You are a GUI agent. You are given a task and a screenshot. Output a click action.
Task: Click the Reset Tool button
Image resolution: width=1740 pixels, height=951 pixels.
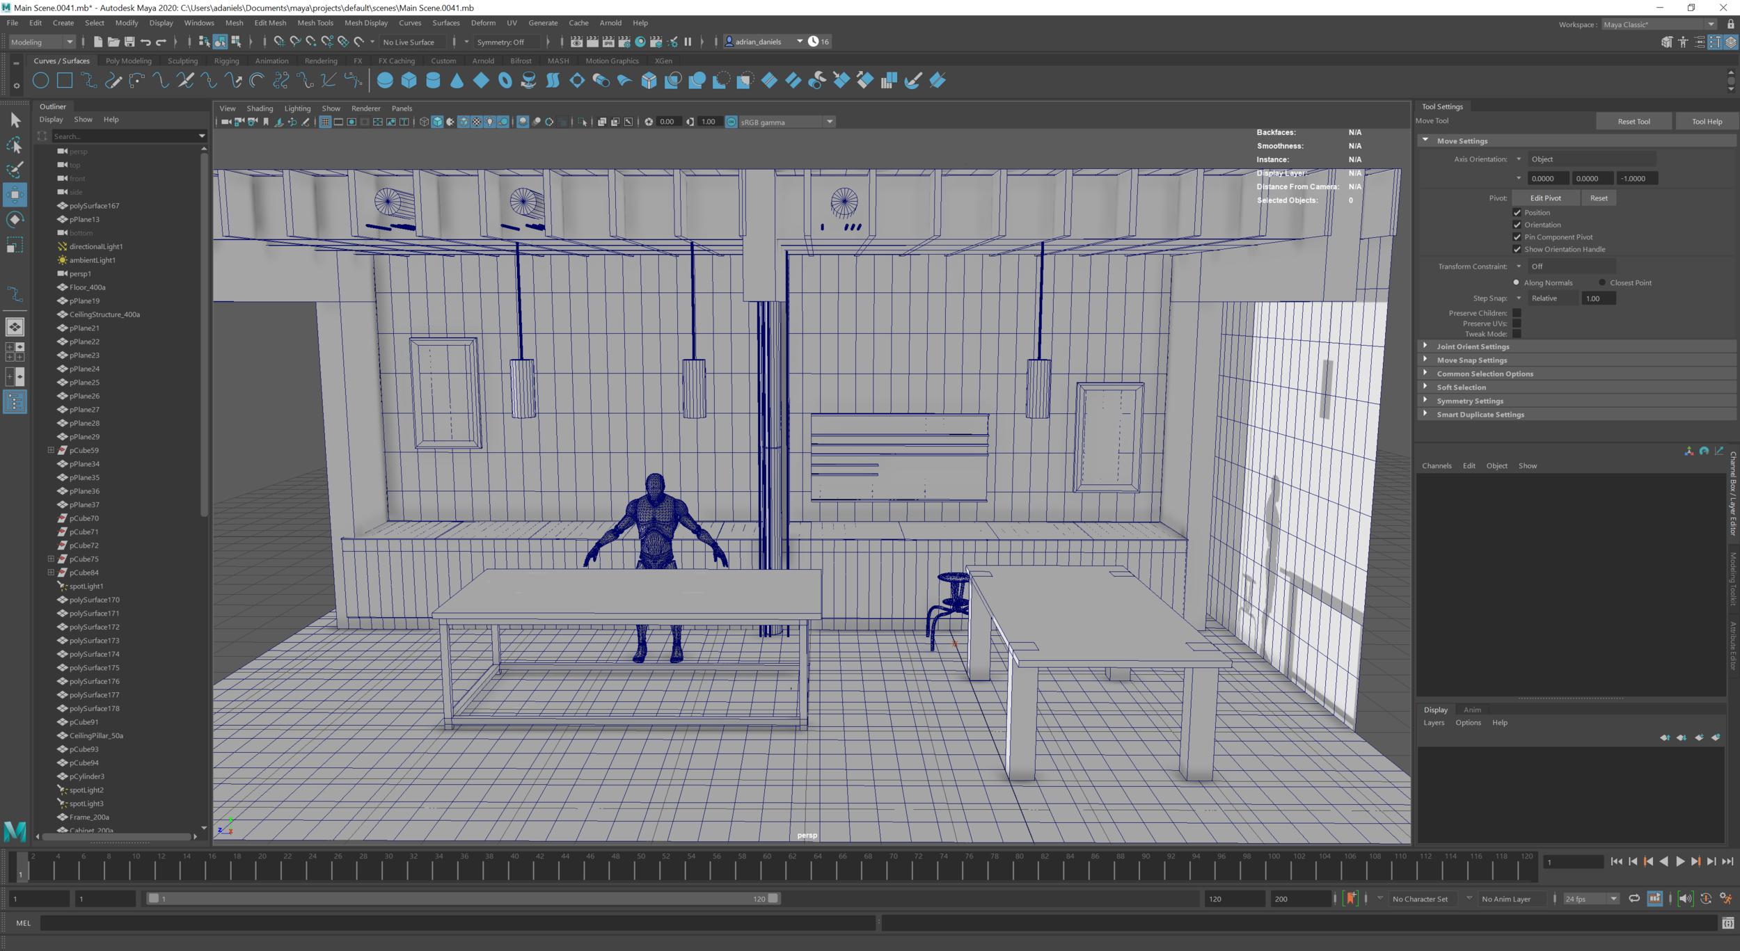tap(1633, 122)
